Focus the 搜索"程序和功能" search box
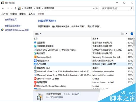The image size is (136, 102). pos(117,8)
